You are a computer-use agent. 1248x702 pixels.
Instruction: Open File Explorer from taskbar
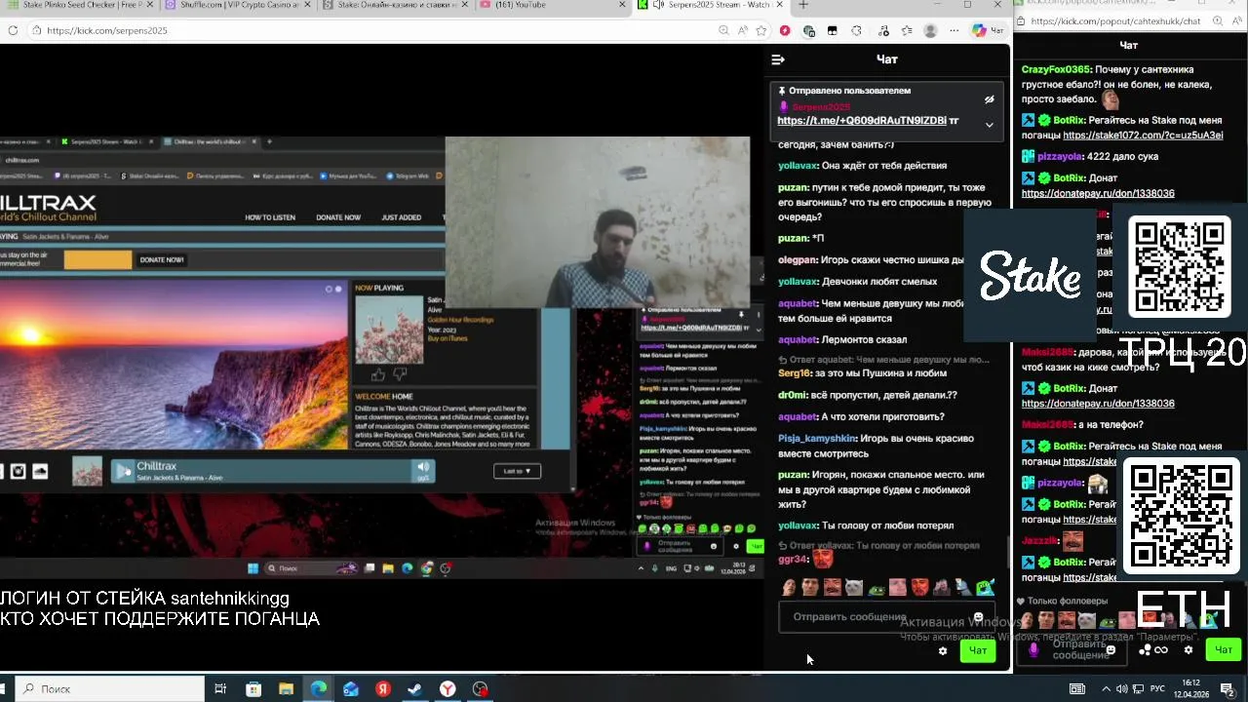[286, 689]
